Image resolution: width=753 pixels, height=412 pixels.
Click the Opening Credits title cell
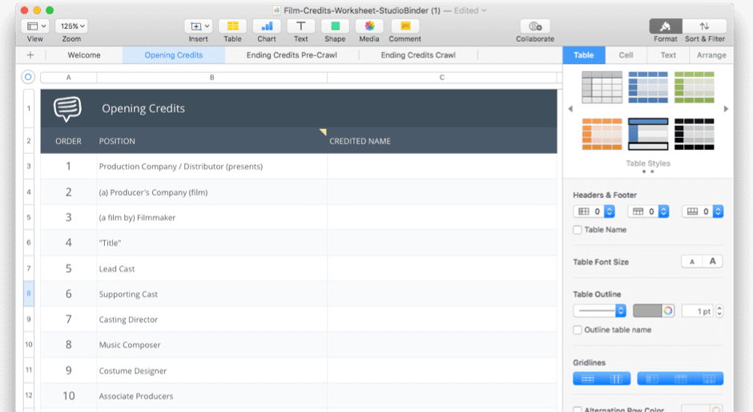coord(327,108)
